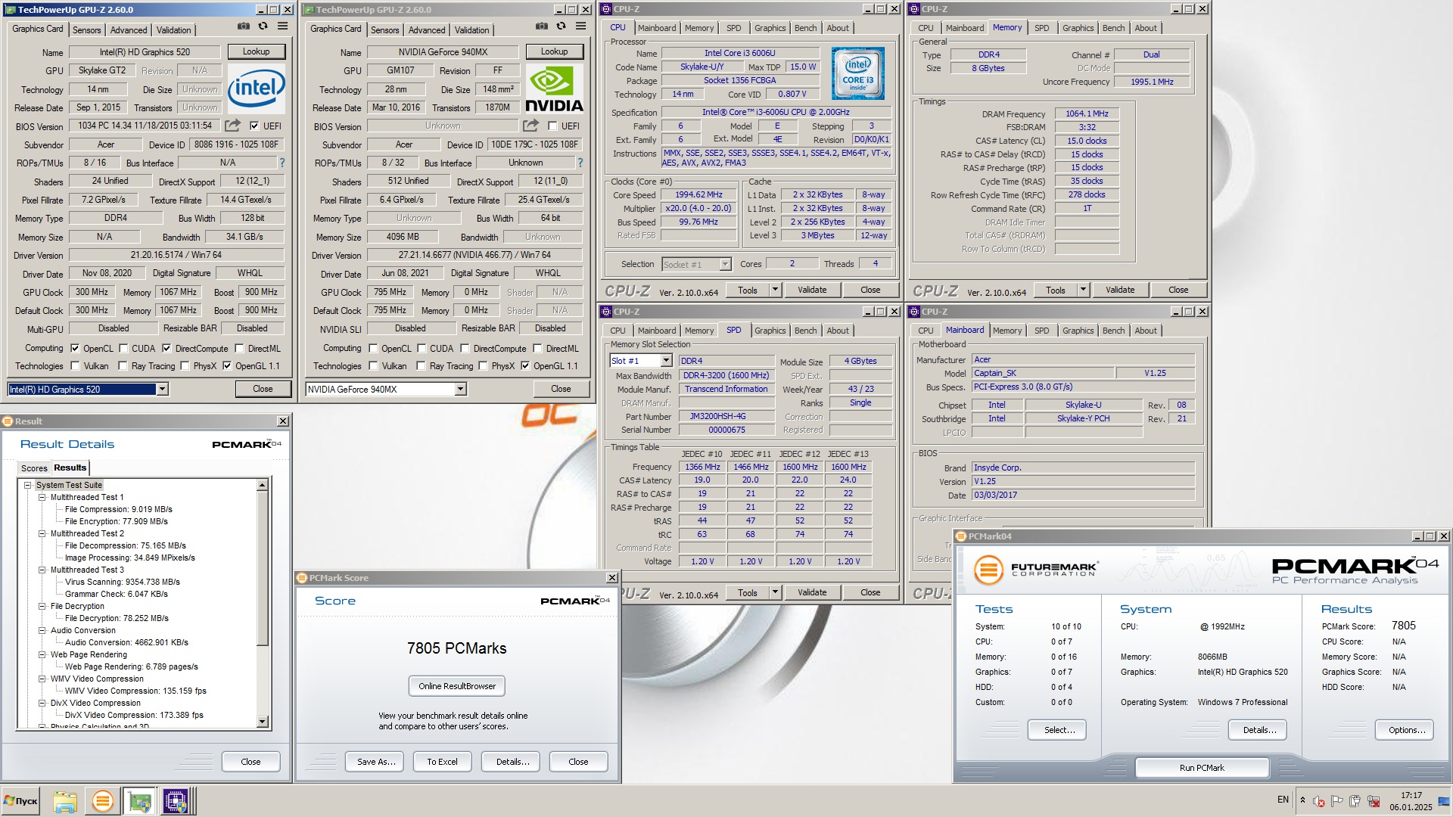Click the network tray icon with red X

(1372, 801)
